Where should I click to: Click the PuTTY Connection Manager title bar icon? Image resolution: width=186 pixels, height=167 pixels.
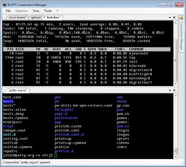(5, 5)
